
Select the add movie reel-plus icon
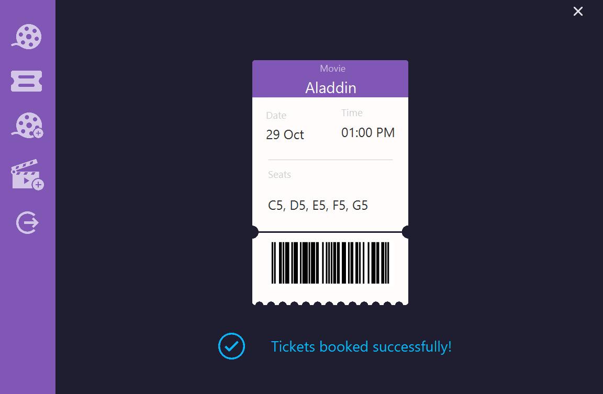[27, 125]
